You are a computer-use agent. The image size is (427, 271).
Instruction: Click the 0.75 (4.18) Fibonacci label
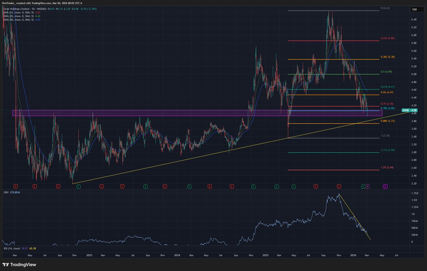[388, 104]
